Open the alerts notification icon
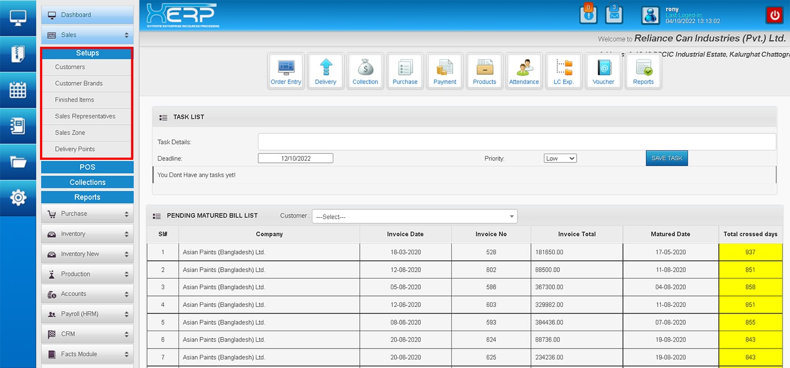This screenshot has width=790, height=368. pyautogui.click(x=588, y=15)
